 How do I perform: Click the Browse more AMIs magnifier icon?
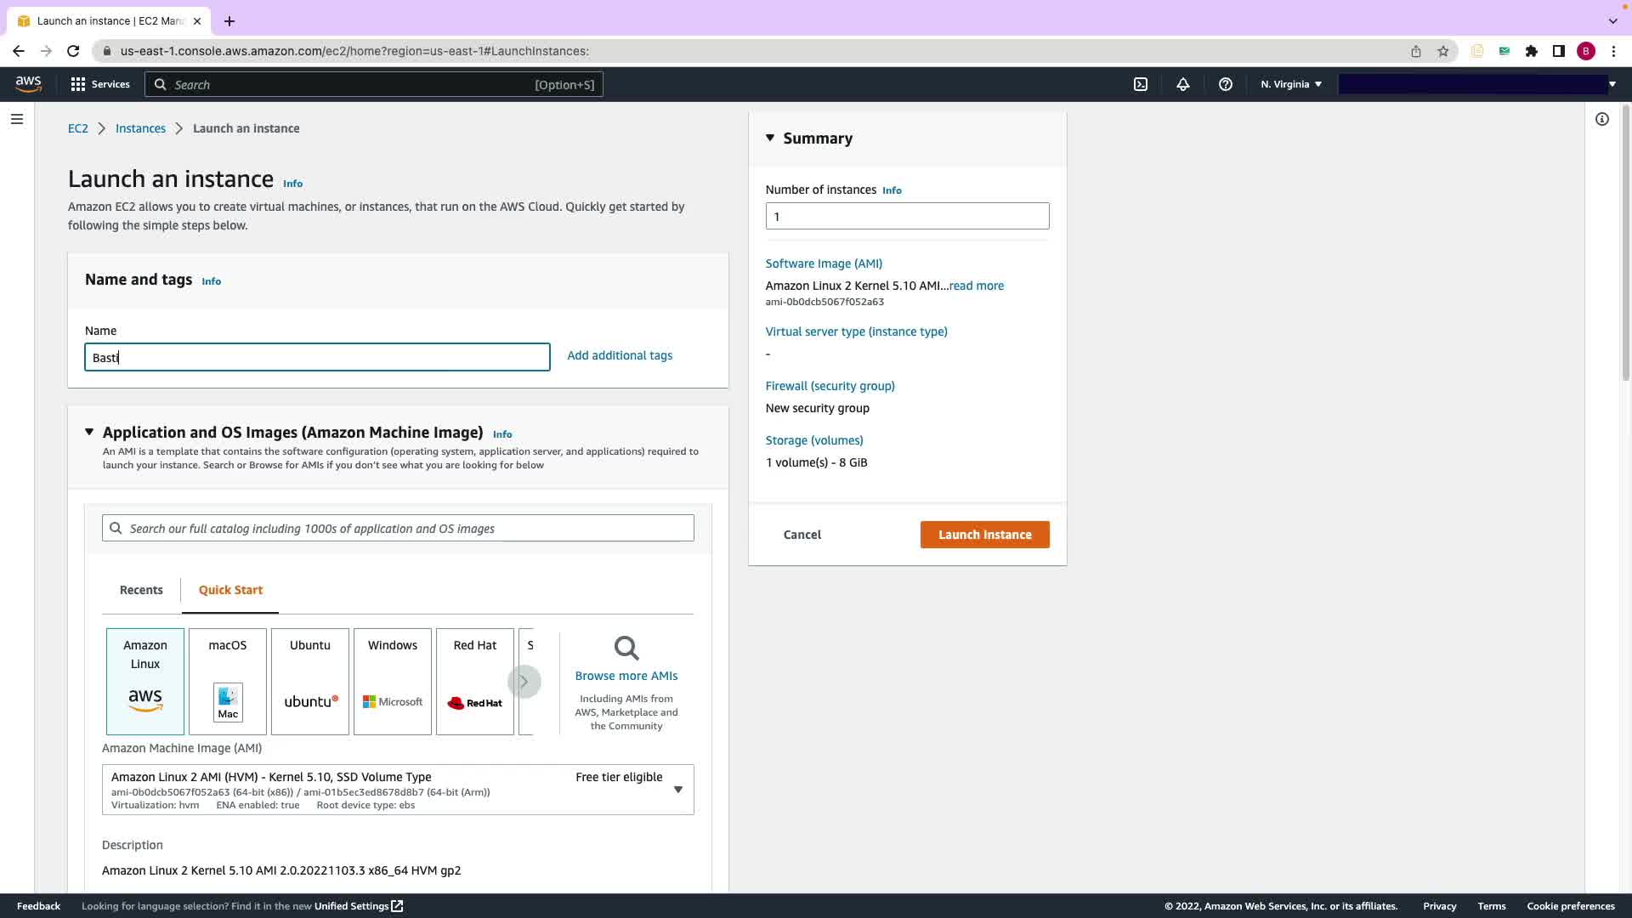tap(626, 649)
